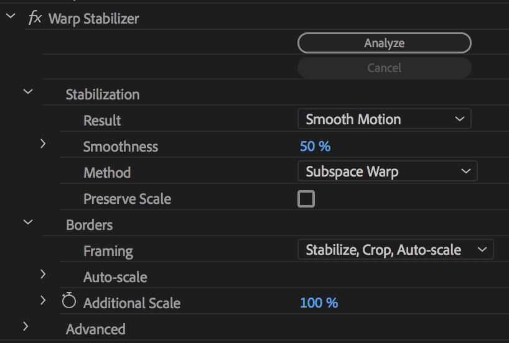Click the Additional Scale stopwatch animation icon

click(x=69, y=302)
